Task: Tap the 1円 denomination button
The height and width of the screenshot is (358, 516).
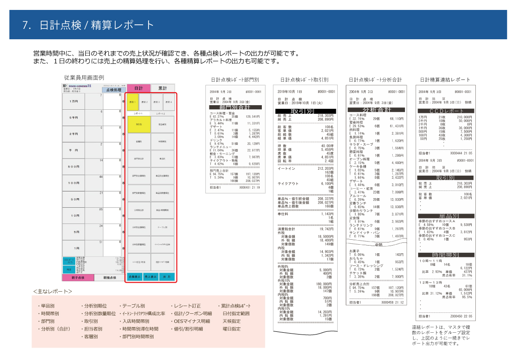Action: [74, 248]
